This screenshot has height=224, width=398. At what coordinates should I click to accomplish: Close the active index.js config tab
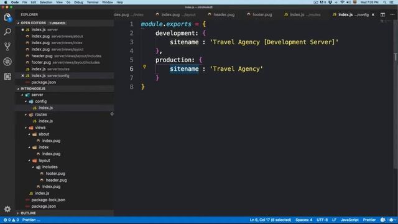click(373, 15)
